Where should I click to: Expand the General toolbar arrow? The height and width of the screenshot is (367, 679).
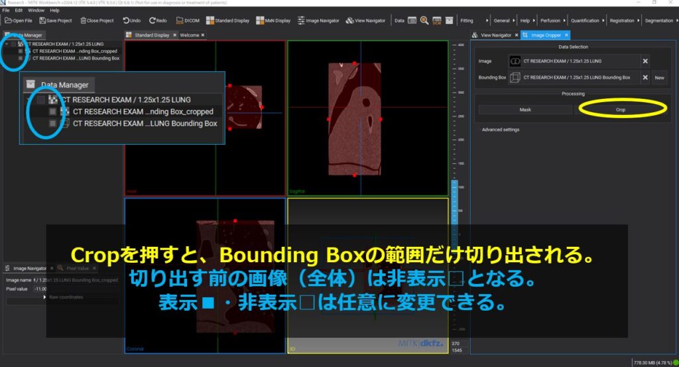point(514,21)
